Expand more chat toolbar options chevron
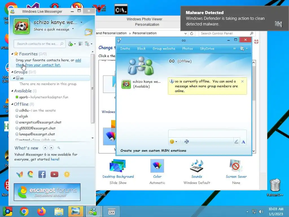 [x=234, y=49]
